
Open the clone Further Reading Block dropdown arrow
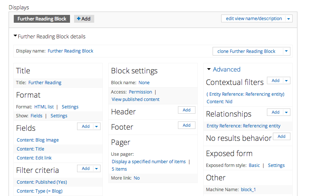coord(286,51)
